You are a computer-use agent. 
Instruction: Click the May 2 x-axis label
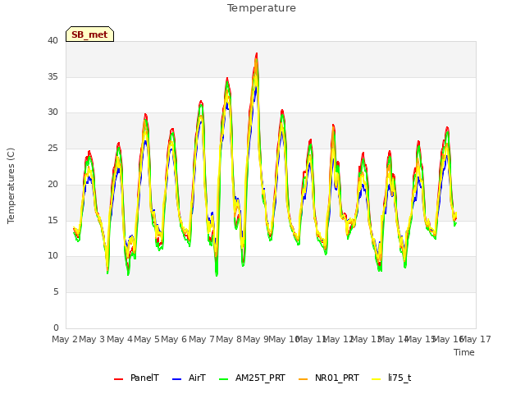(65, 339)
